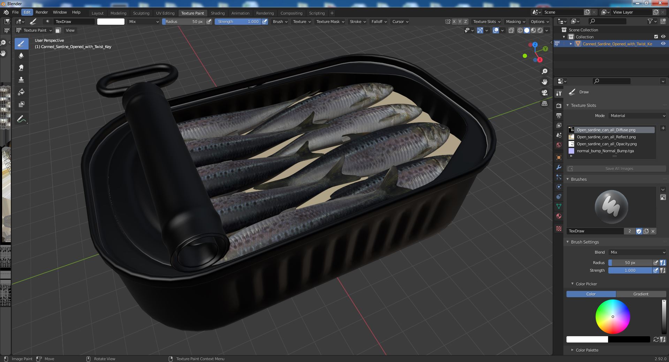Open the Texture checker properties tab
Viewport: 669px width, 362px height.
559,229
